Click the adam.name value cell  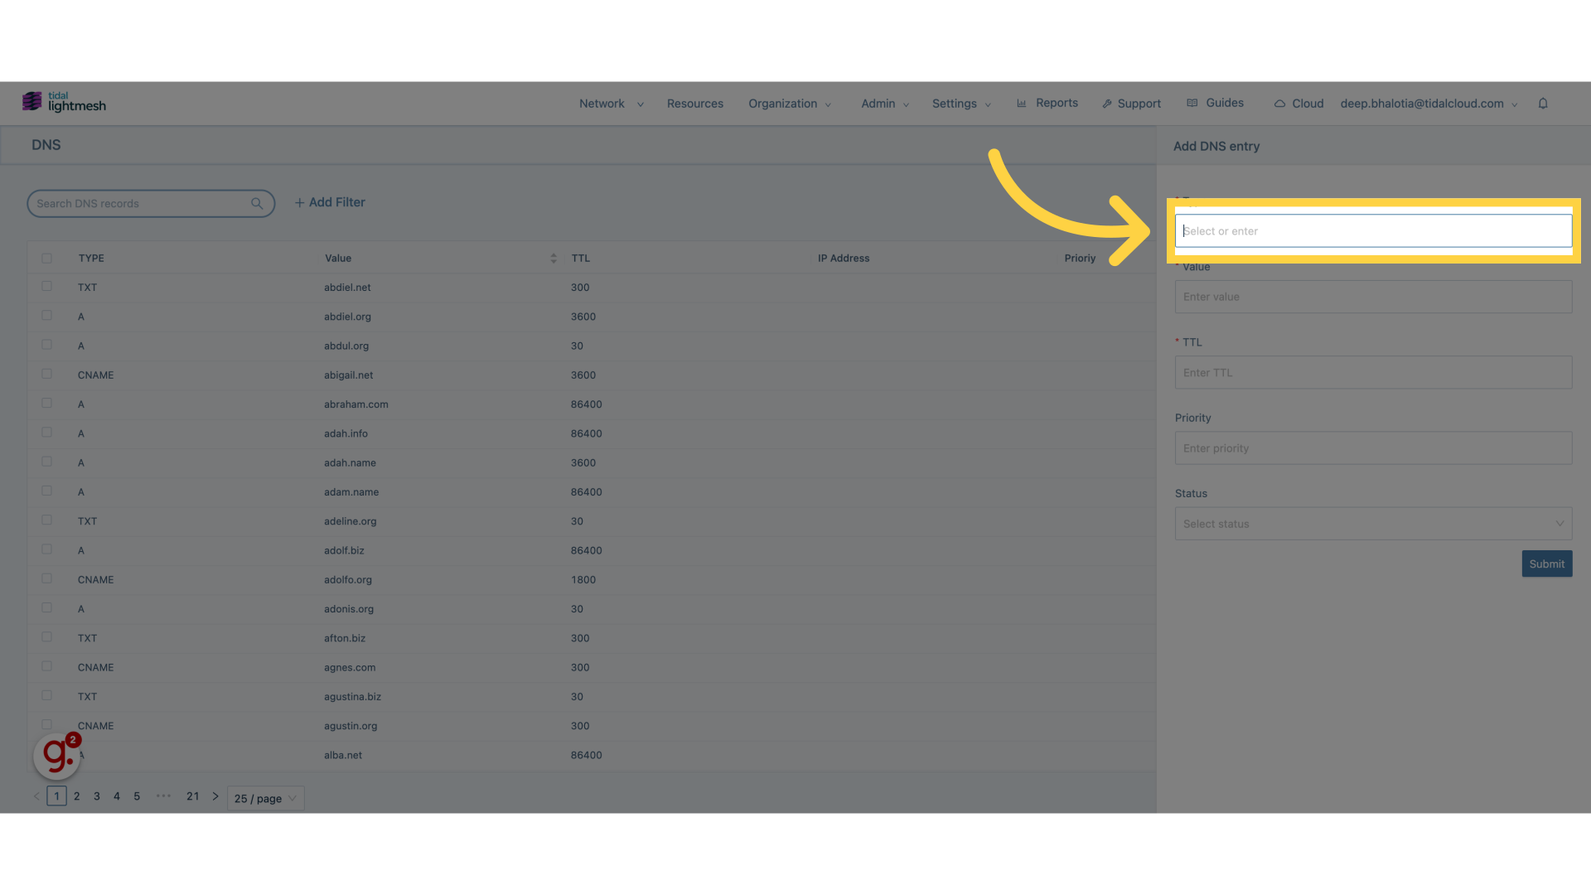(351, 492)
